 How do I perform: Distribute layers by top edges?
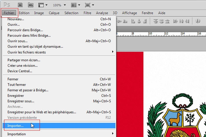[156, 21]
